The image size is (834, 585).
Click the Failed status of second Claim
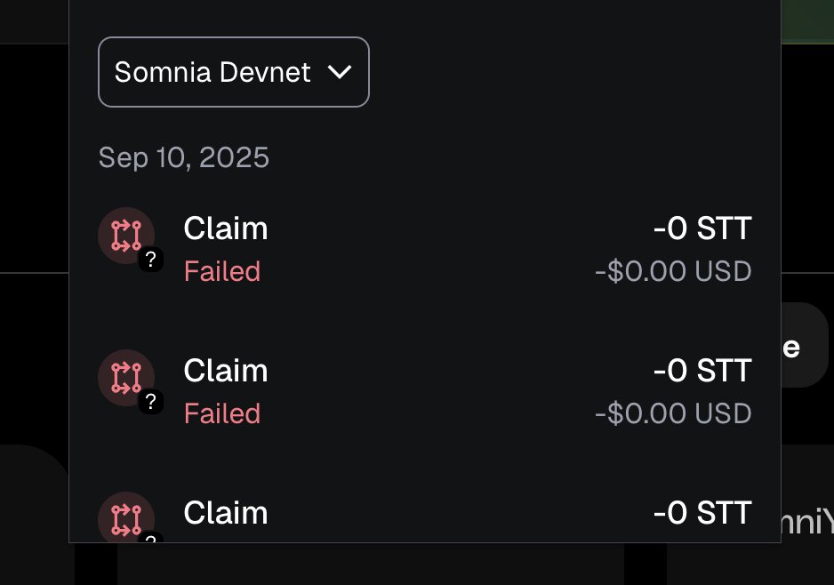pos(221,413)
